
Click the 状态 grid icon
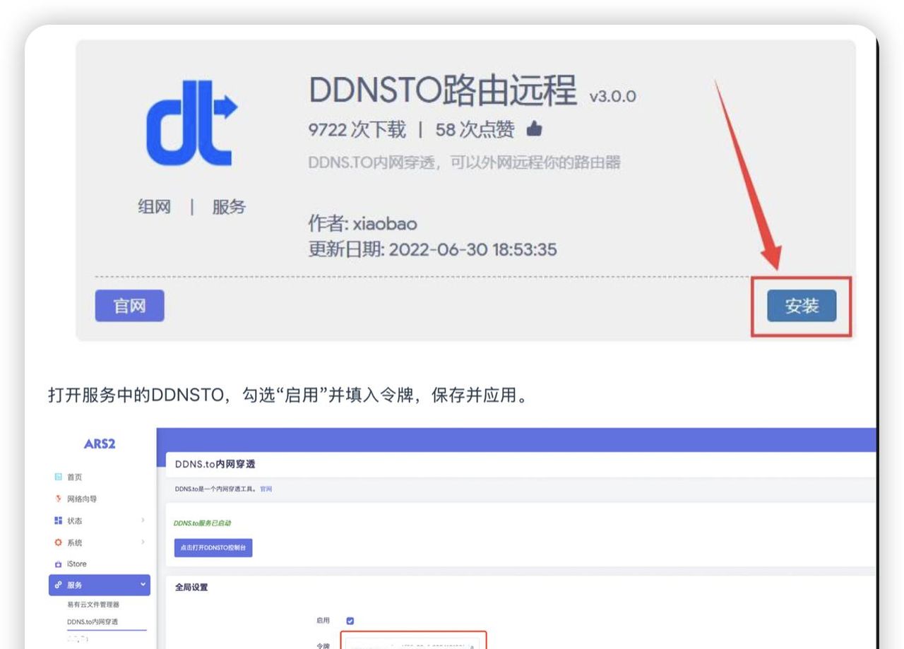[58, 520]
